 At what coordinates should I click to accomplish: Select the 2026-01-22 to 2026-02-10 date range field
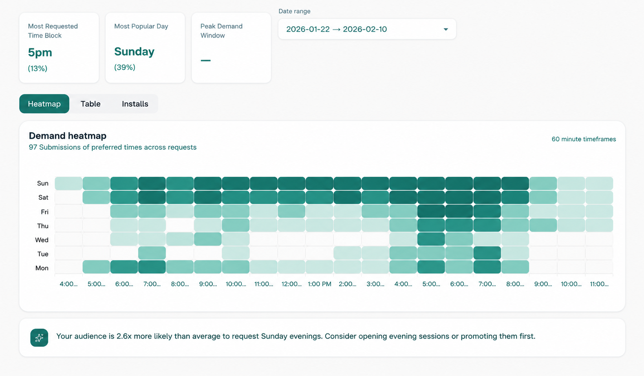(x=367, y=29)
